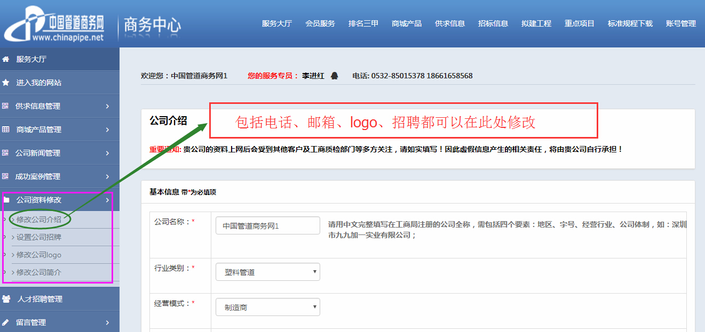This screenshot has height=332, width=705.
Task: Click the home icon beside 服务大厅
Action: click(x=6, y=59)
